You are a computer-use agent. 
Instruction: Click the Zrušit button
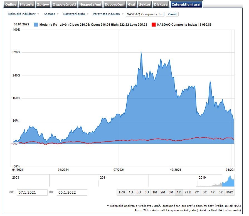172,14
